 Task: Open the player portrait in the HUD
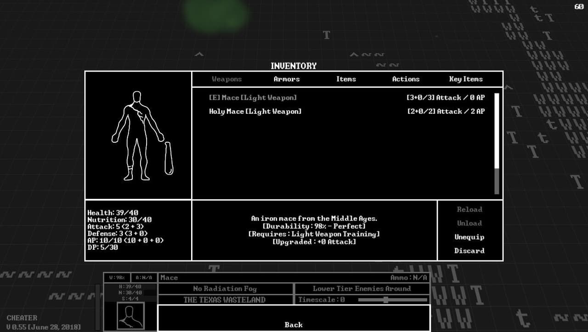click(130, 316)
